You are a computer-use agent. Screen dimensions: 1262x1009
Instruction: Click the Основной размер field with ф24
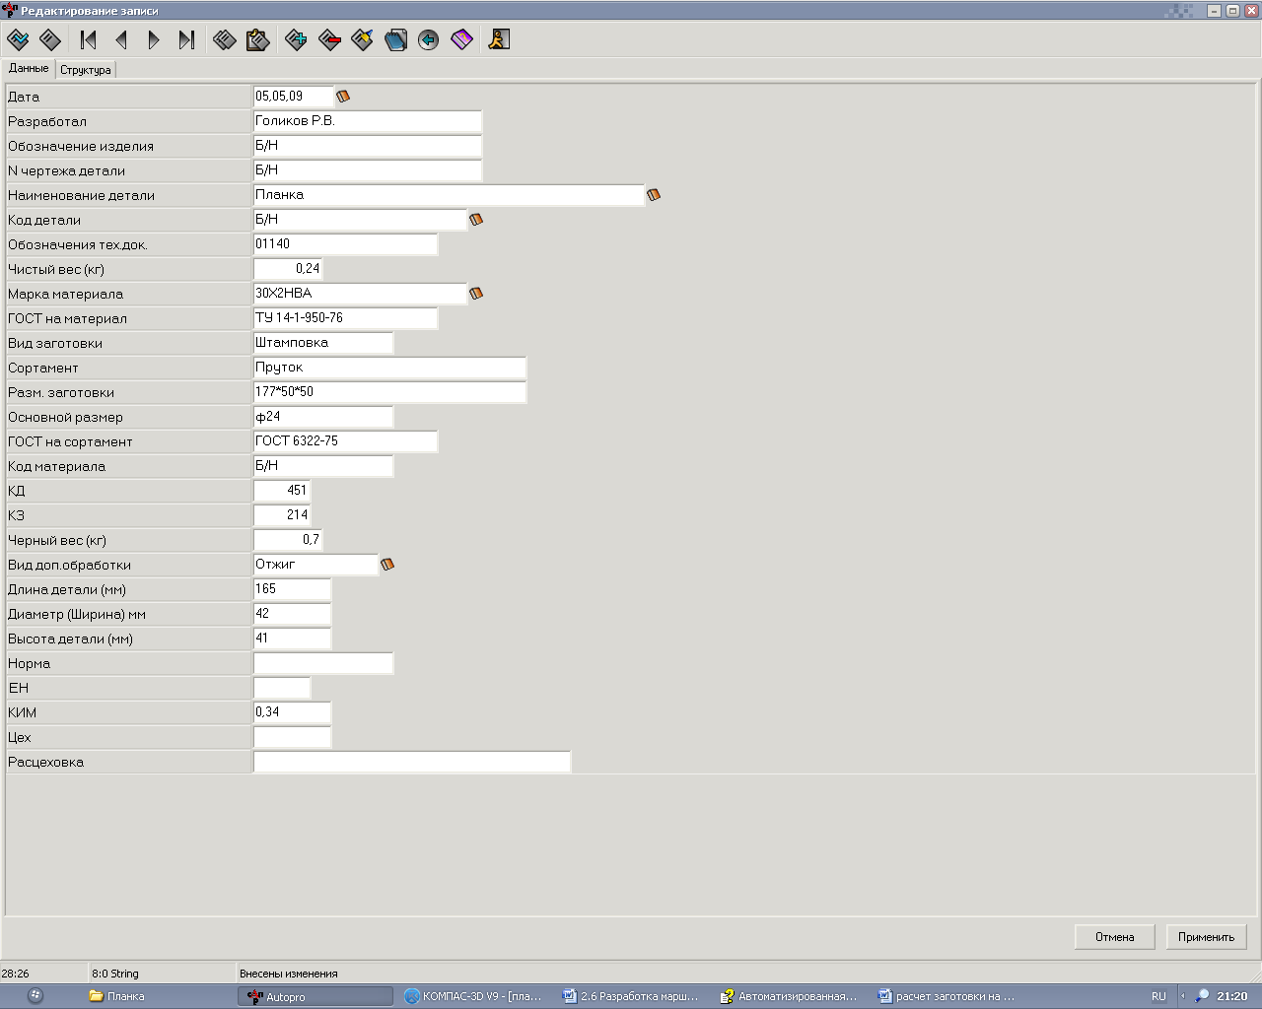tap(323, 417)
